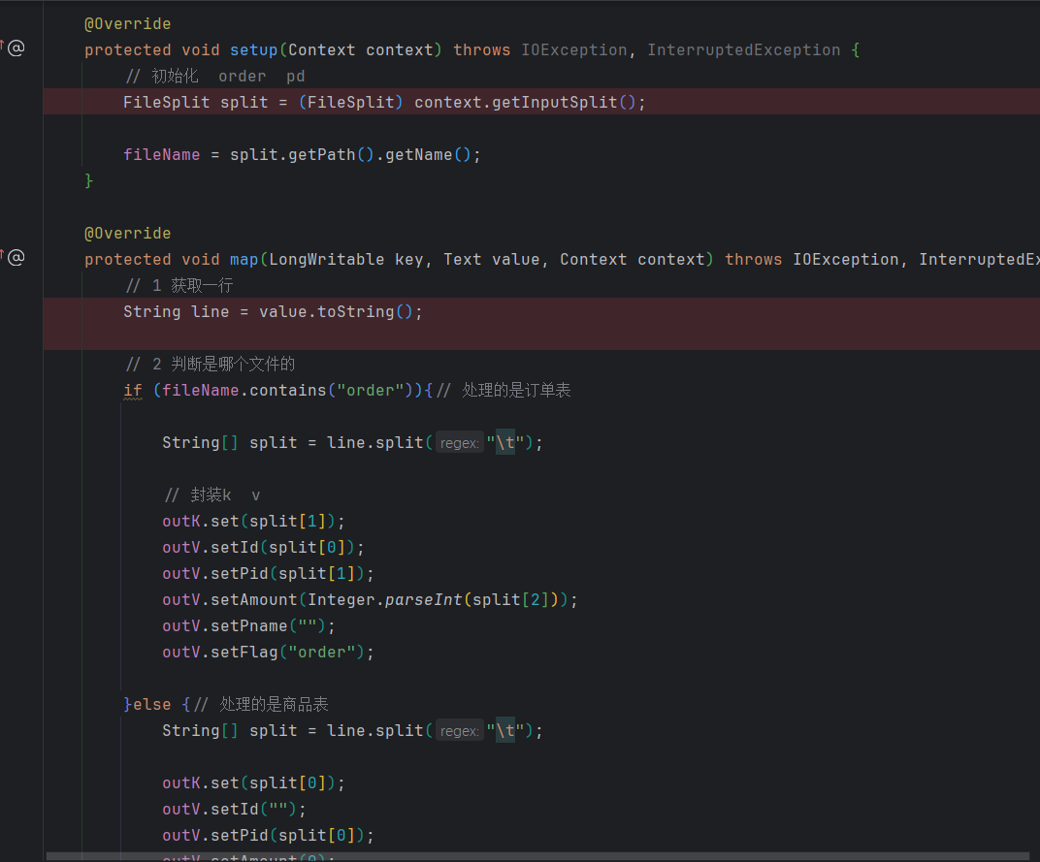Click the @Override annotation above setup
This screenshot has height=862, width=1040.
(x=127, y=24)
